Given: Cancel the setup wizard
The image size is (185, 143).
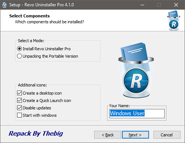Looking at the screenshot, I should coord(167,135).
